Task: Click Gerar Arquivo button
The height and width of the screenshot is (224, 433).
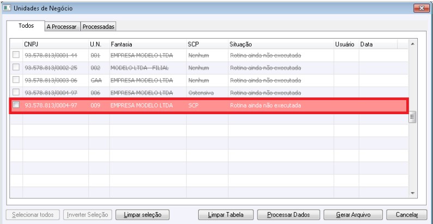Action: (x=353, y=215)
